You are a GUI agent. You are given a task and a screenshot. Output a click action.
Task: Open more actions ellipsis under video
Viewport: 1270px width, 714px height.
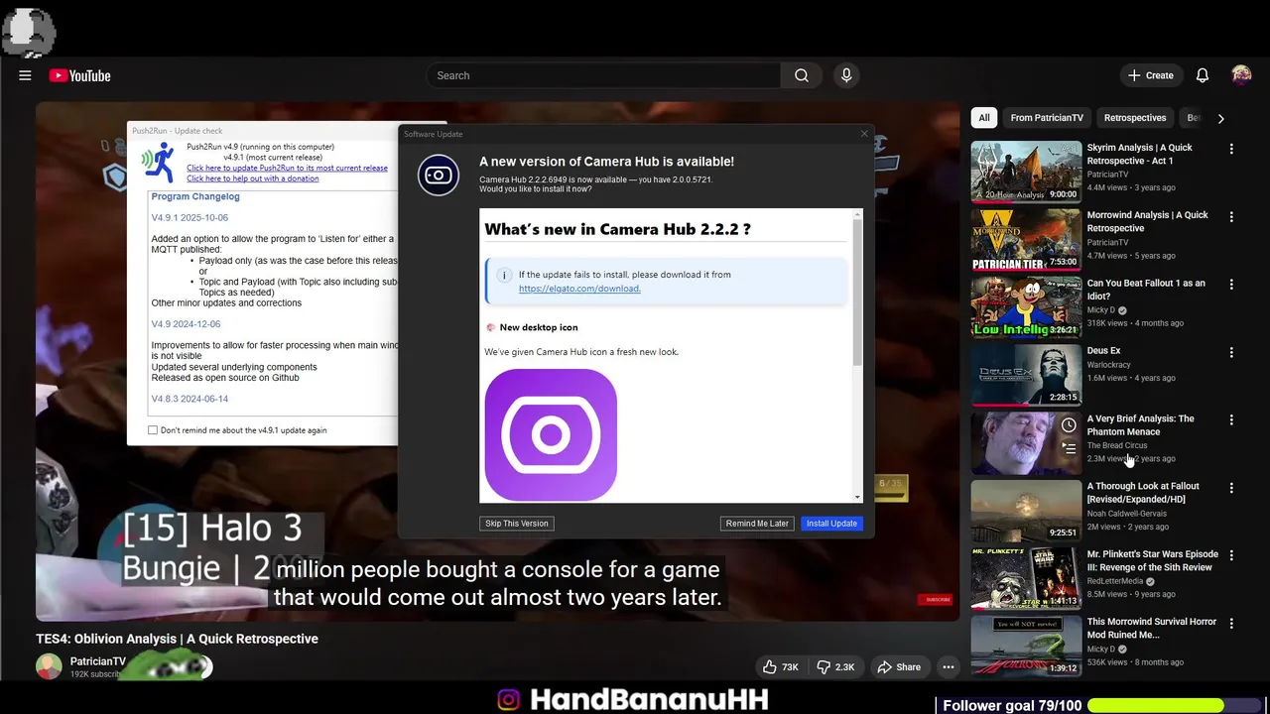coord(949,667)
